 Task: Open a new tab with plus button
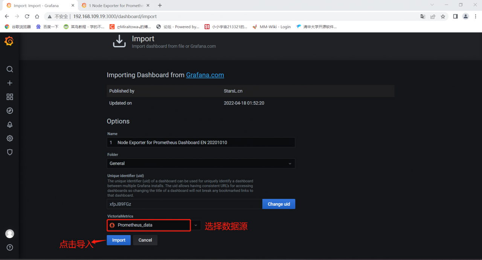pos(160,5)
